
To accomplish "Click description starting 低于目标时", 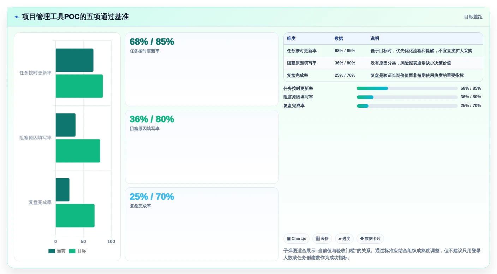I will tap(421, 51).
